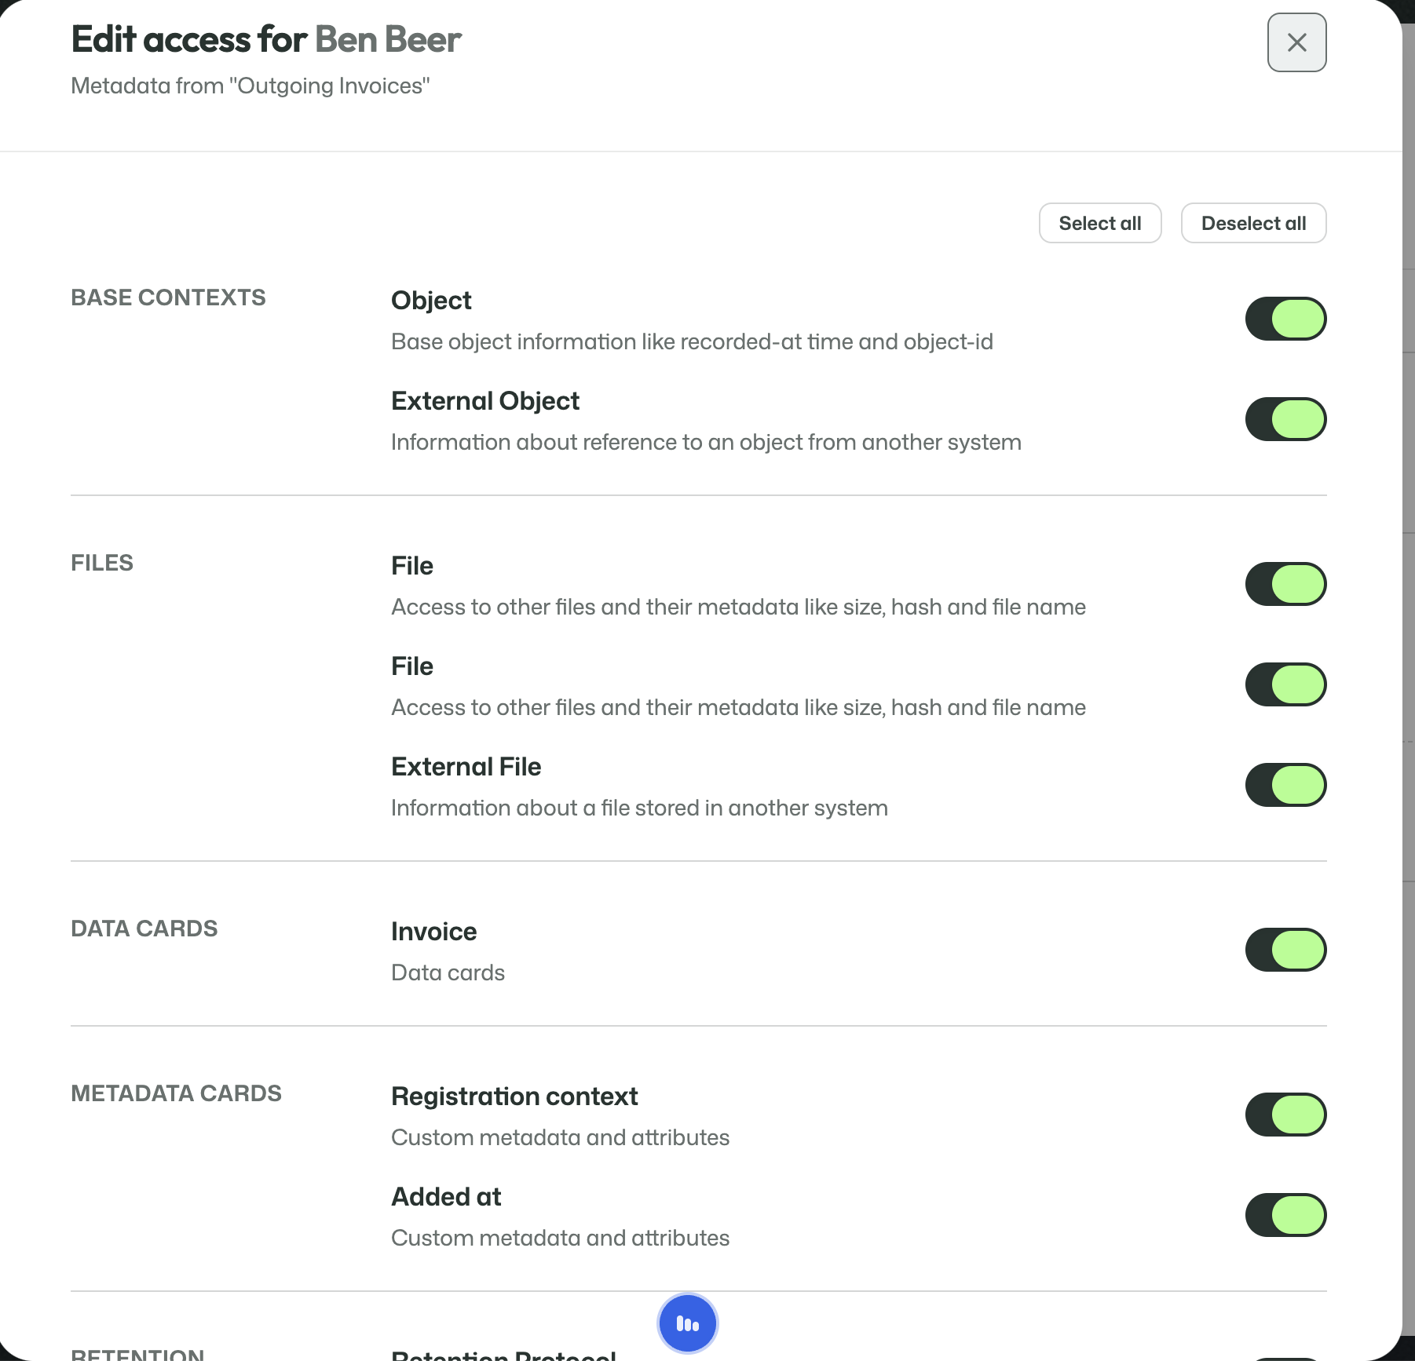
Task: Turn off Registration context toggle
Action: 1285,1115
